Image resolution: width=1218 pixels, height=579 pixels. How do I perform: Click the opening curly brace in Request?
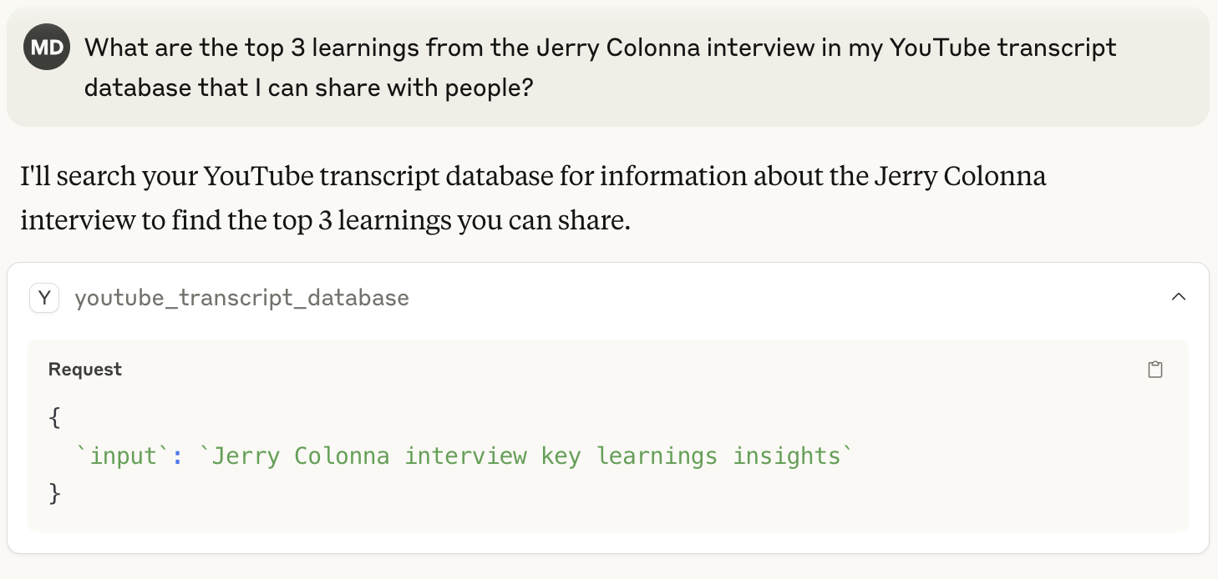[x=55, y=418]
